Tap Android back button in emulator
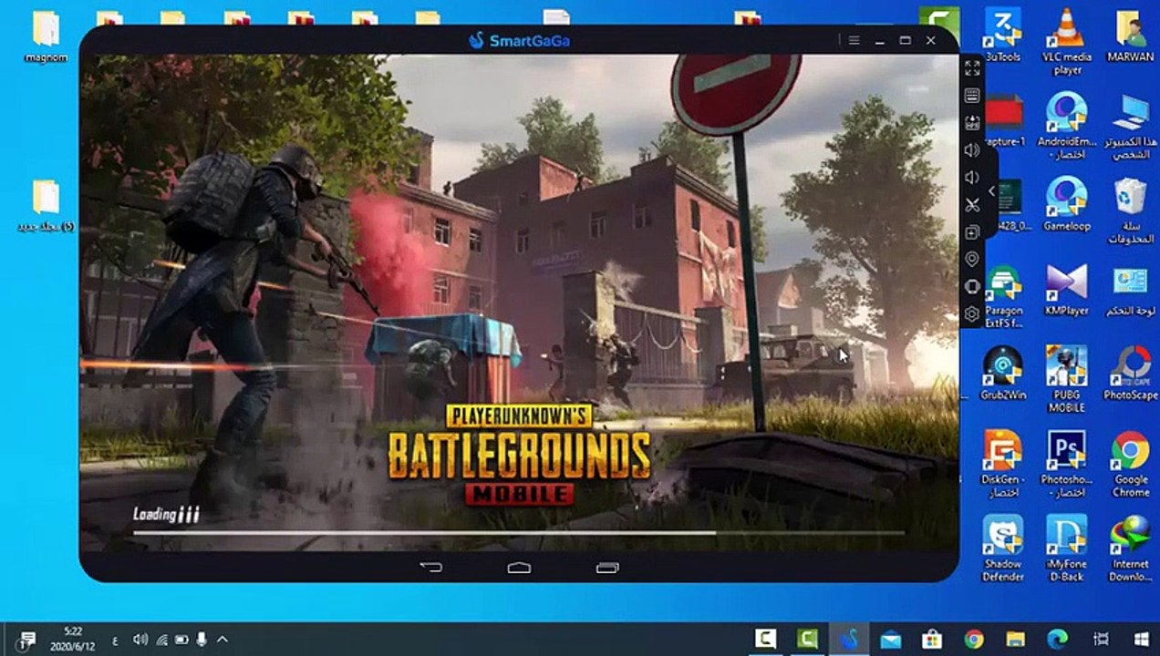 coord(430,568)
